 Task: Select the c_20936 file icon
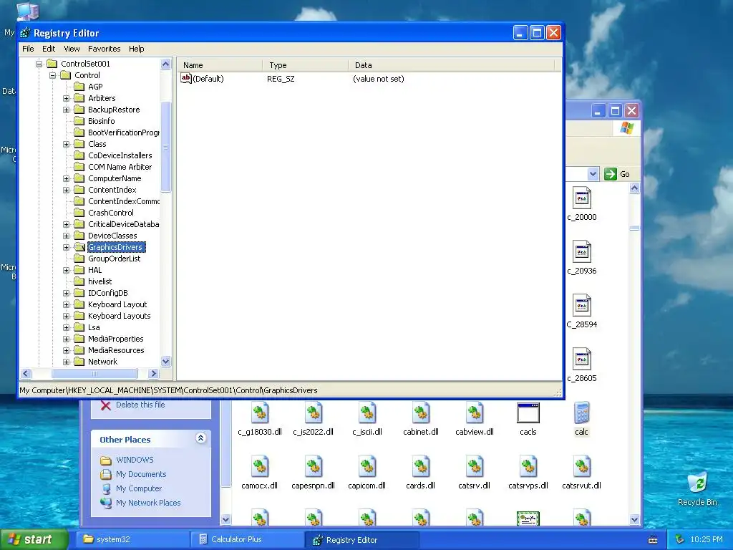(582, 253)
